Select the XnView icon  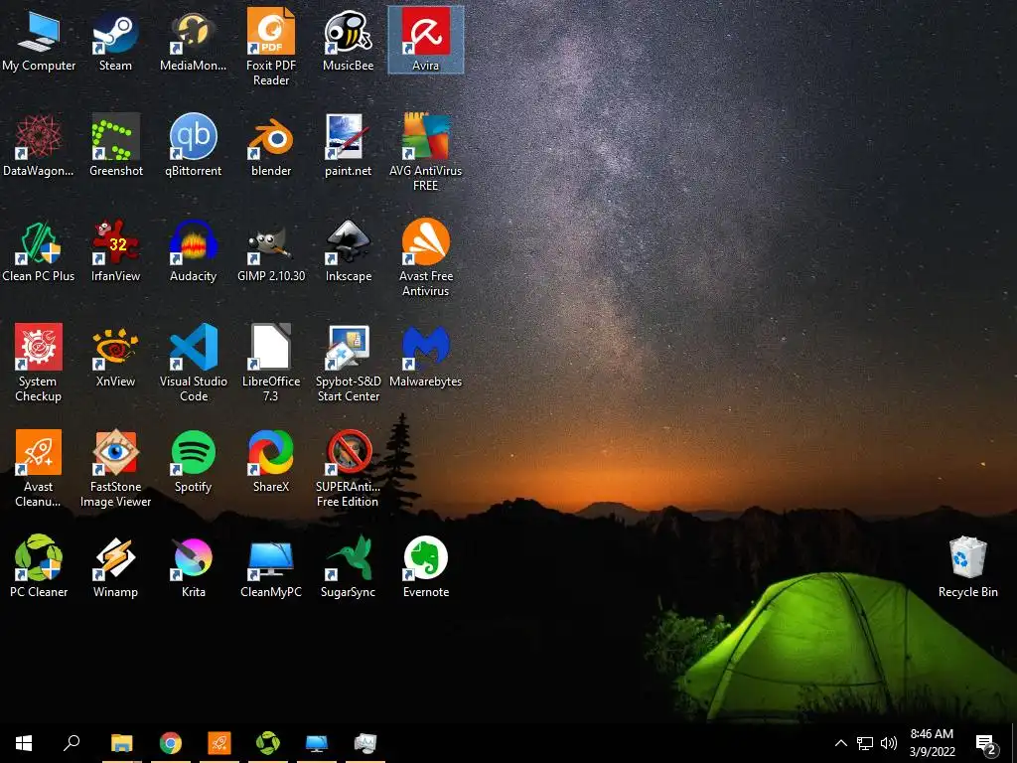[115, 357]
